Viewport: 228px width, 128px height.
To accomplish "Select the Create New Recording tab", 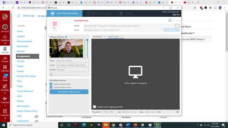I will click(x=65, y=14).
